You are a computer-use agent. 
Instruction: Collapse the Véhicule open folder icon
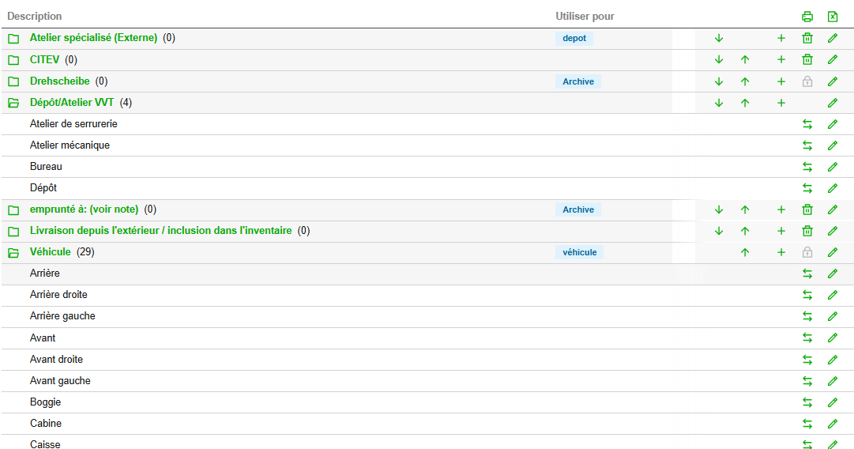click(x=13, y=252)
